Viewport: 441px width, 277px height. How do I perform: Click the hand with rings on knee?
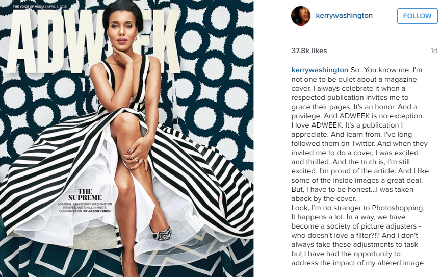pos(136,153)
